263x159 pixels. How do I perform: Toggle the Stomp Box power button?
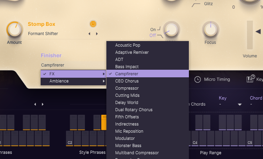coord(93,24)
